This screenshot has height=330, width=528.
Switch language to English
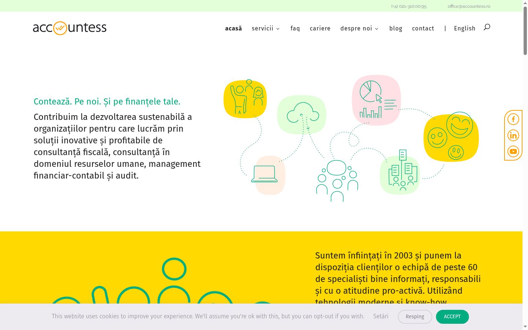[x=465, y=28]
